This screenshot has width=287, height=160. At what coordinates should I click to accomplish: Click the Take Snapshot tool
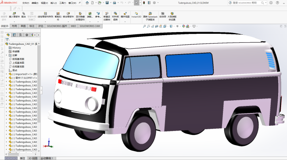(162, 15)
